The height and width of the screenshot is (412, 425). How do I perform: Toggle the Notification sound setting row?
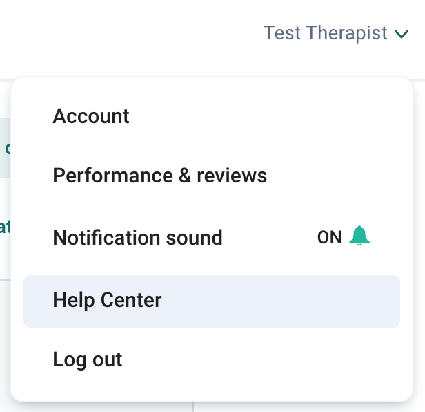[x=212, y=238]
